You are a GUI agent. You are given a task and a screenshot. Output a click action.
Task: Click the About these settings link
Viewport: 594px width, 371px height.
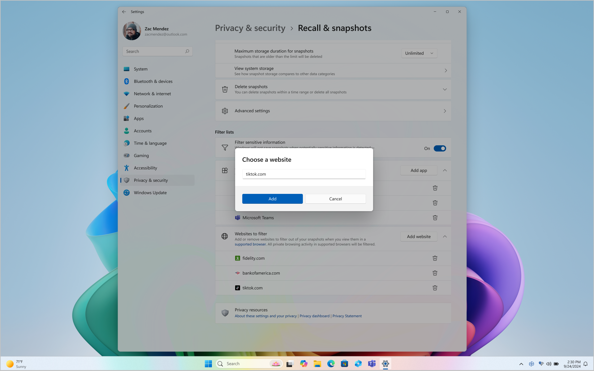point(265,315)
